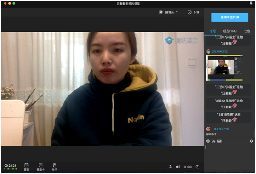Image resolution: width=256 pixels, height=174 pixels.
Task: Switch to the 公告 tab
Action: [x=247, y=31]
